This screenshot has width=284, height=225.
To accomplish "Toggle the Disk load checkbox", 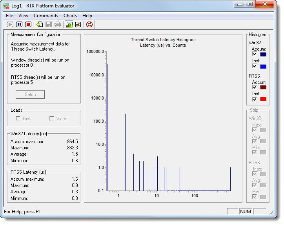I will point(18,118).
